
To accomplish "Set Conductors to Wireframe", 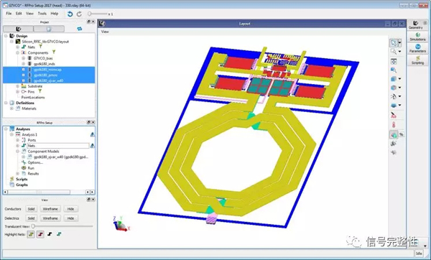I will click(50, 209).
